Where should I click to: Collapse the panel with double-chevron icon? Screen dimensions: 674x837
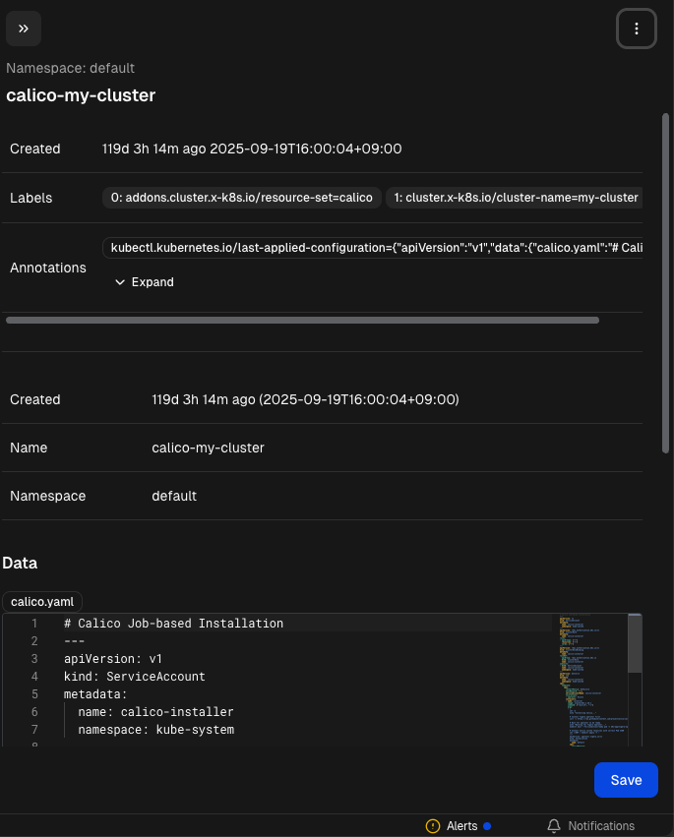(23, 29)
